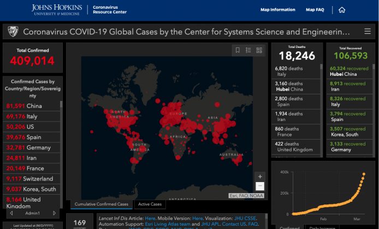Select 3,507 recovered Korea, South row
Viewport: 379px width, 229px height.
(x=350, y=131)
